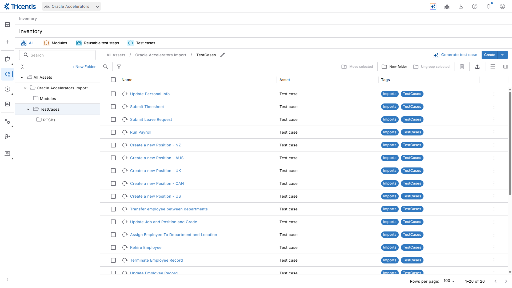Screen dimensions: 512x288
Task: Tick checkbox for Create a new Position - UK
Action: tap(113, 171)
